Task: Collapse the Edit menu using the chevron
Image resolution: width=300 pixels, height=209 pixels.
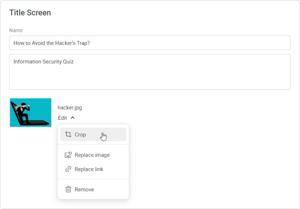Action: [x=72, y=118]
